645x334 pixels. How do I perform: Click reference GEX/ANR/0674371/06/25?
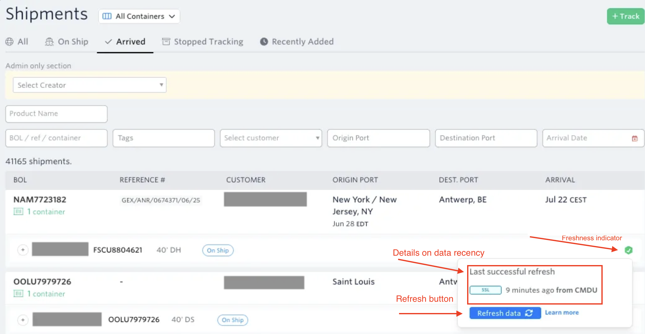point(161,200)
